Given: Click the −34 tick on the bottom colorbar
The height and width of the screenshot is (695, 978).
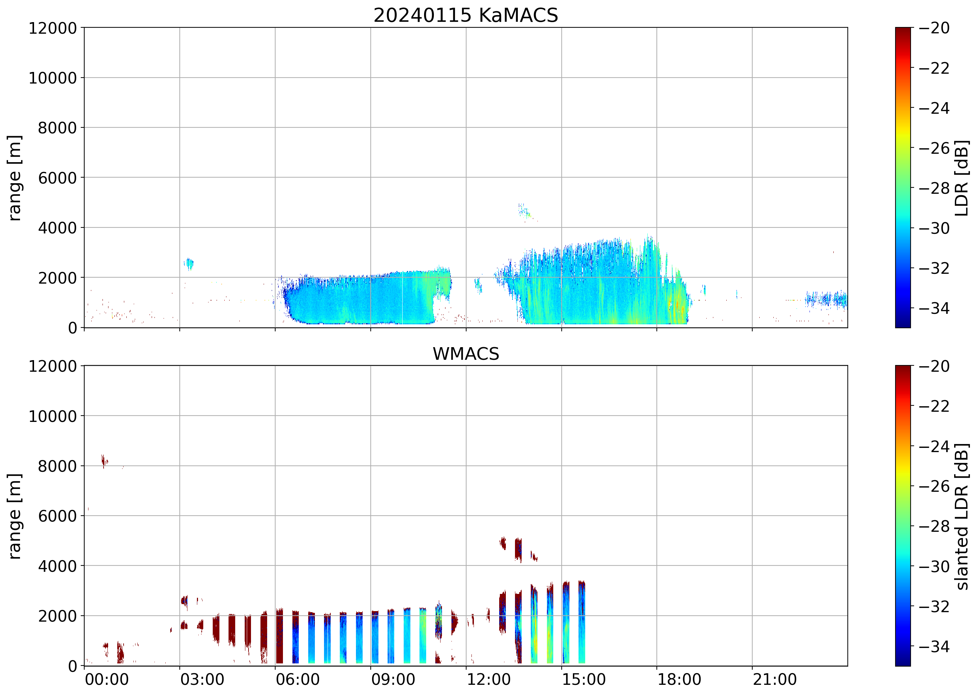Looking at the screenshot, I should pyautogui.click(x=934, y=646).
